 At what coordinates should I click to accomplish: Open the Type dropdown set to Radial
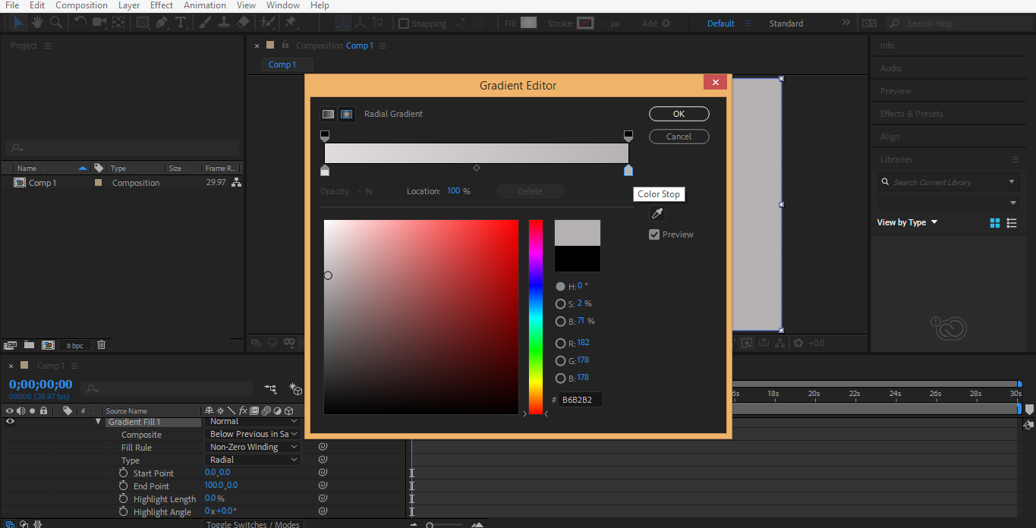click(x=254, y=460)
